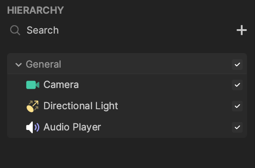The width and height of the screenshot is (255, 168).
Task: Click the green Camera icon
Action: click(33, 85)
